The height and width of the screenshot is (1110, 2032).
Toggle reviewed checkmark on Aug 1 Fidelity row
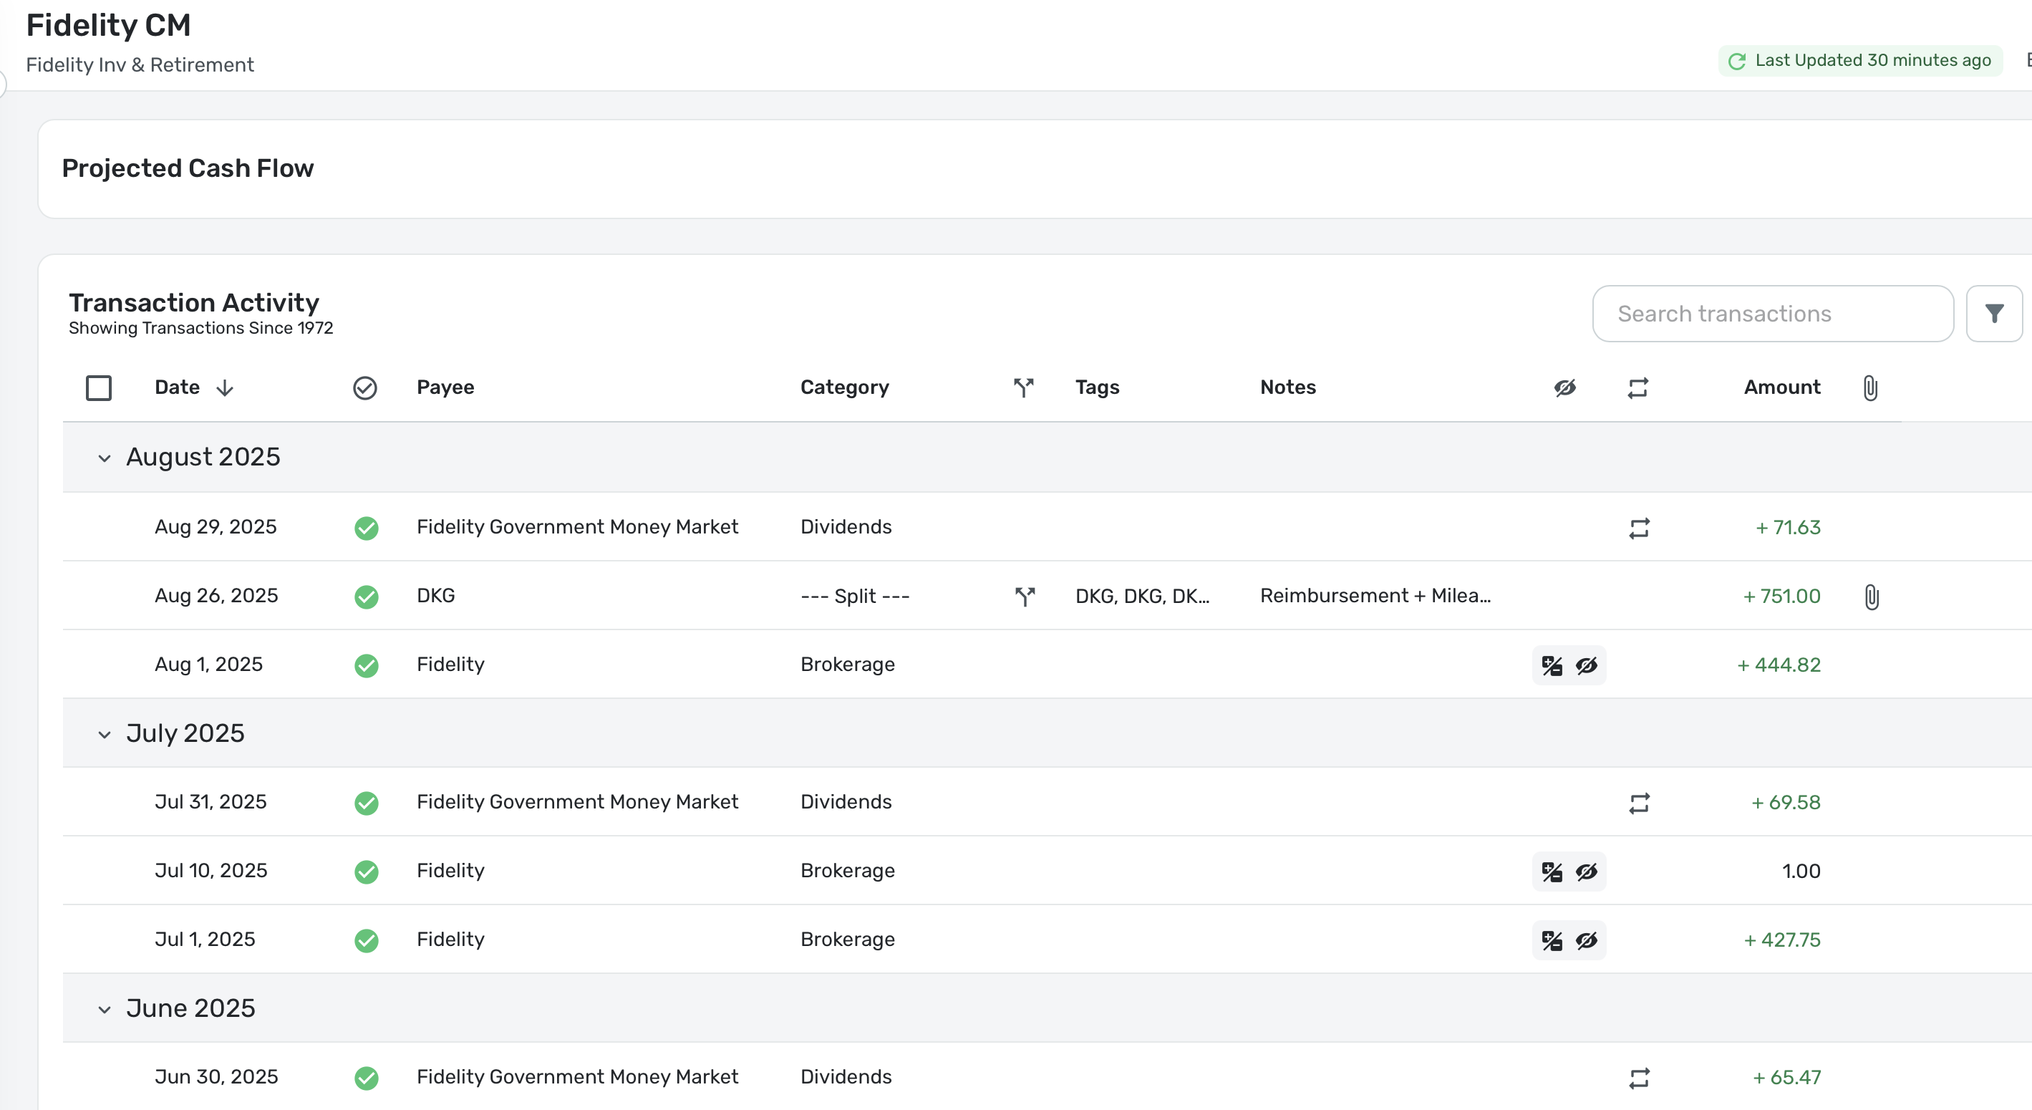pyautogui.click(x=366, y=665)
